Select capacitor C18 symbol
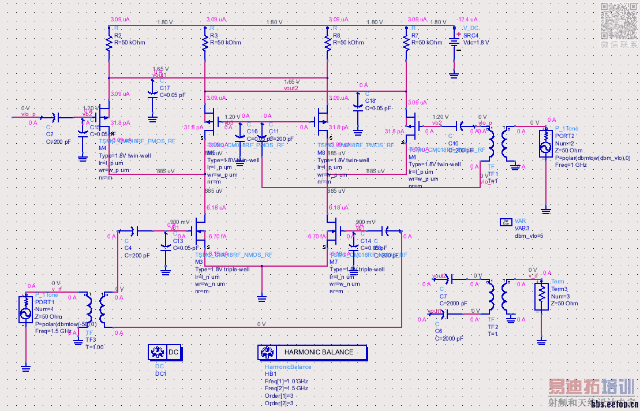Viewport: 640px width, 411px height. 358,107
